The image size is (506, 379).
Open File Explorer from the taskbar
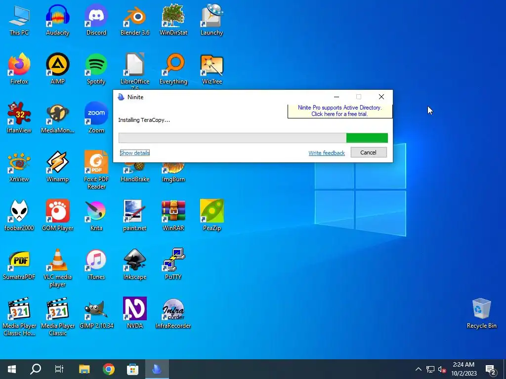84,369
